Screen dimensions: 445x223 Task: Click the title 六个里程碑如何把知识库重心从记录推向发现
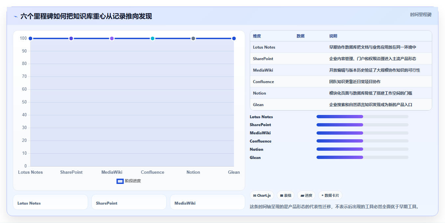pyautogui.click(x=86, y=16)
